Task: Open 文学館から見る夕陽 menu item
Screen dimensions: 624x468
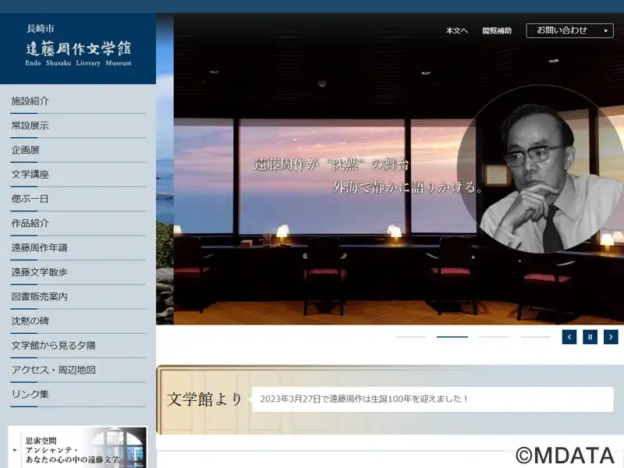Action: coord(78,346)
